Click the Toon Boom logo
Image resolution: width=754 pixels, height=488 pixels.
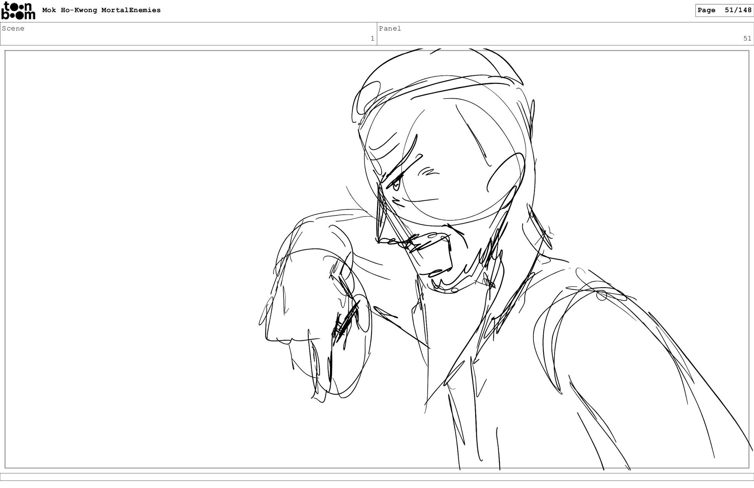point(18,10)
